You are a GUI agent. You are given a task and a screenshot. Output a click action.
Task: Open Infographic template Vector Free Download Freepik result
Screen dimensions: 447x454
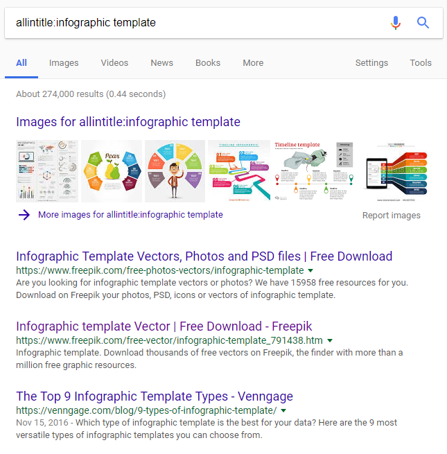tap(164, 326)
